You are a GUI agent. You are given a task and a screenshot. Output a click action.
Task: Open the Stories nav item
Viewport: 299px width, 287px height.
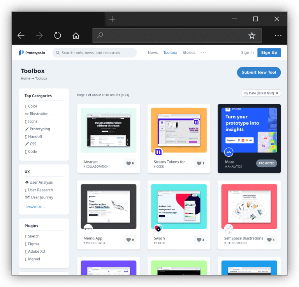pyautogui.click(x=189, y=53)
